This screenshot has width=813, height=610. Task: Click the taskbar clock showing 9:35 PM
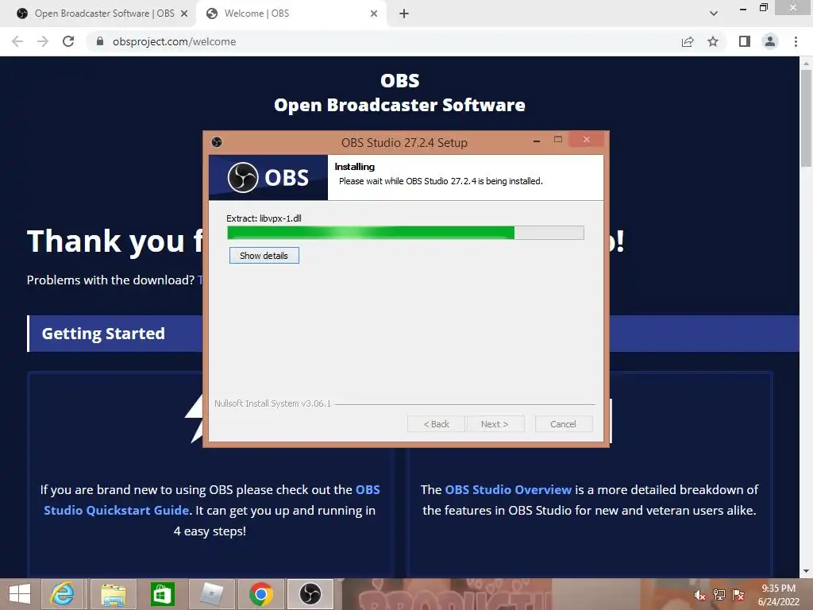click(778, 595)
